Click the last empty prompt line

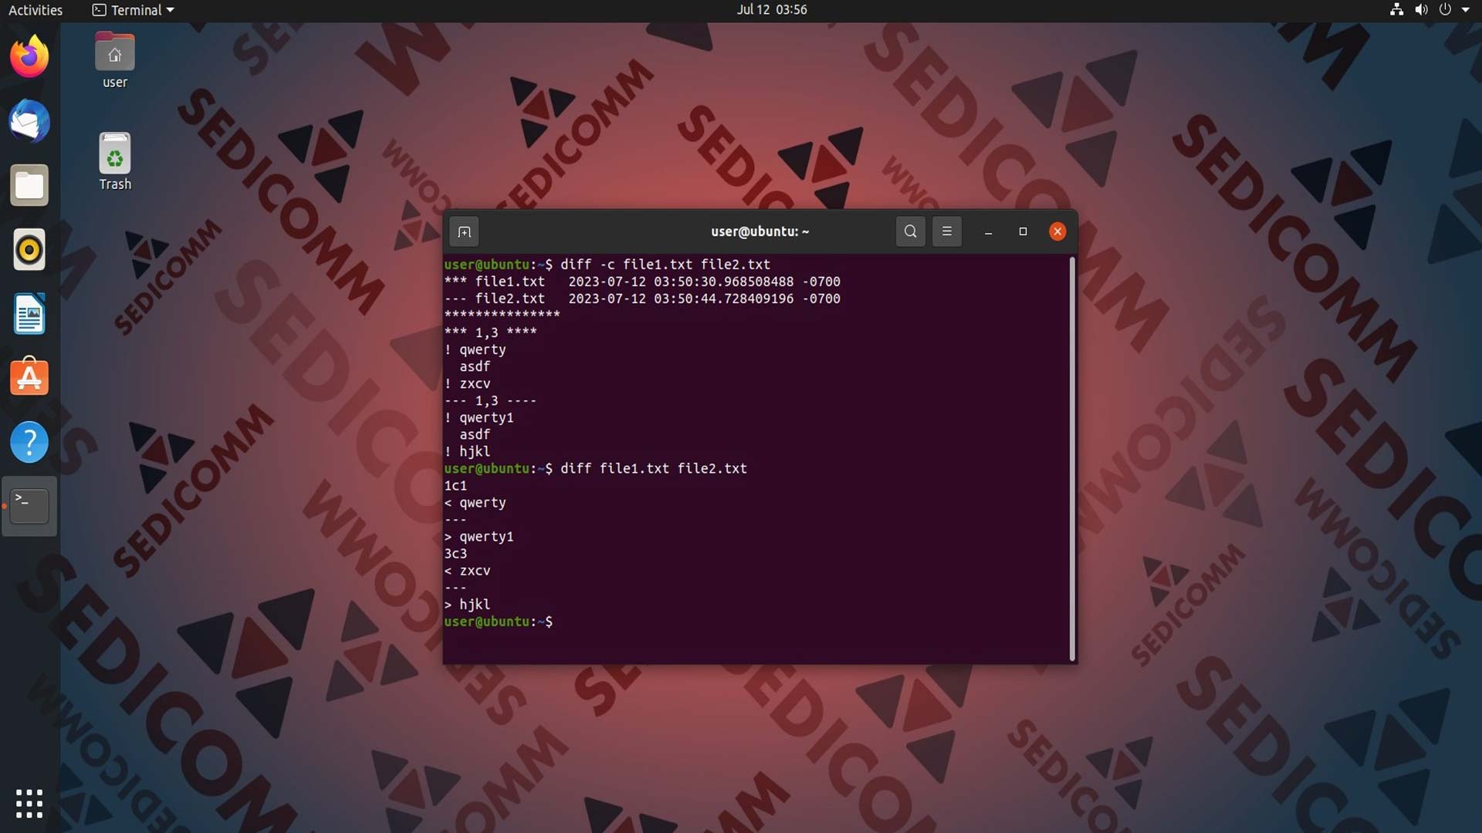pos(498,622)
